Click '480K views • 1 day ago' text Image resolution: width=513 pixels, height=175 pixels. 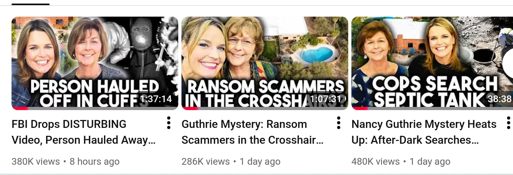401,162
